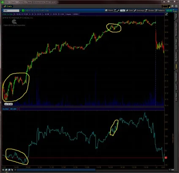Open the Times And Sales side tab
Viewport: 179px width, 173px height.
[x=176, y=30]
